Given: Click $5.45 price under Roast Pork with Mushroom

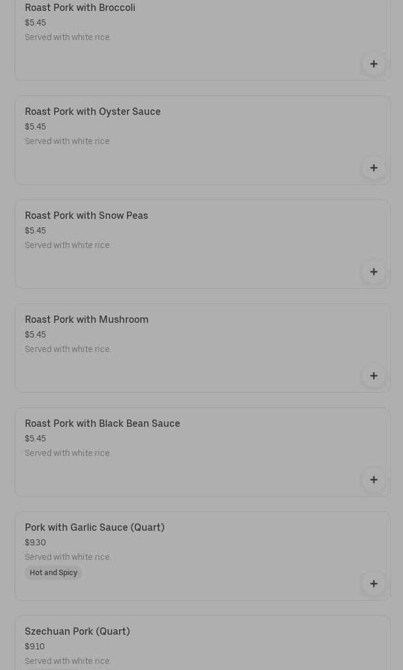Looking at the screenshot, I should tap(35, 334).
